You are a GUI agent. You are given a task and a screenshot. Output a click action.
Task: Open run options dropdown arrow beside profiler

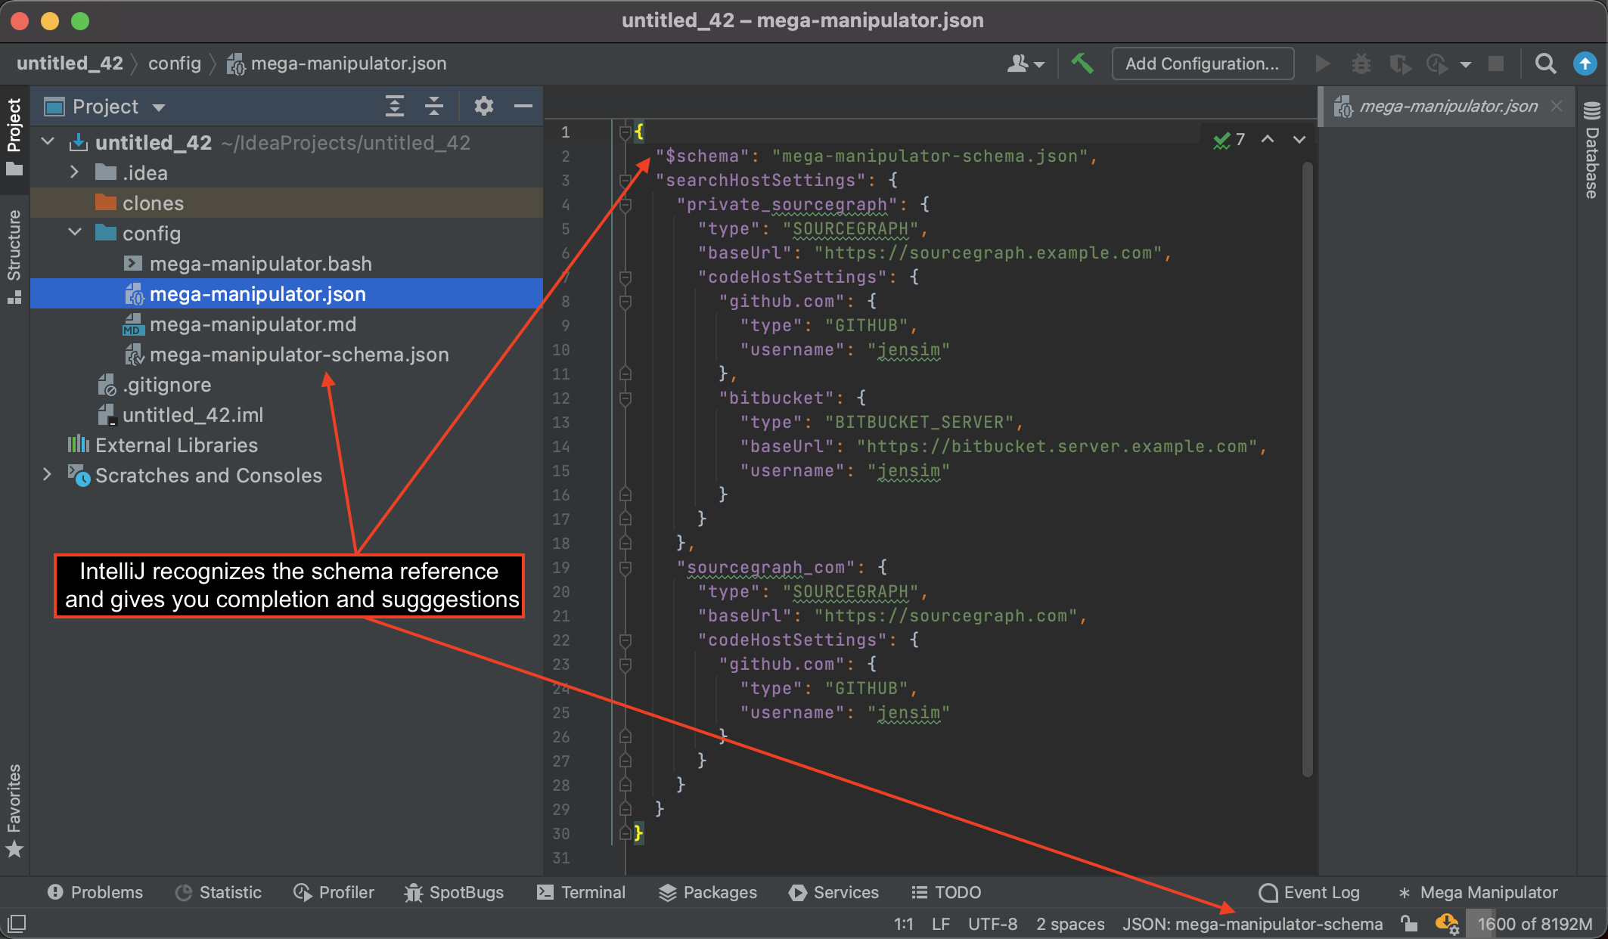[1466, 64]
